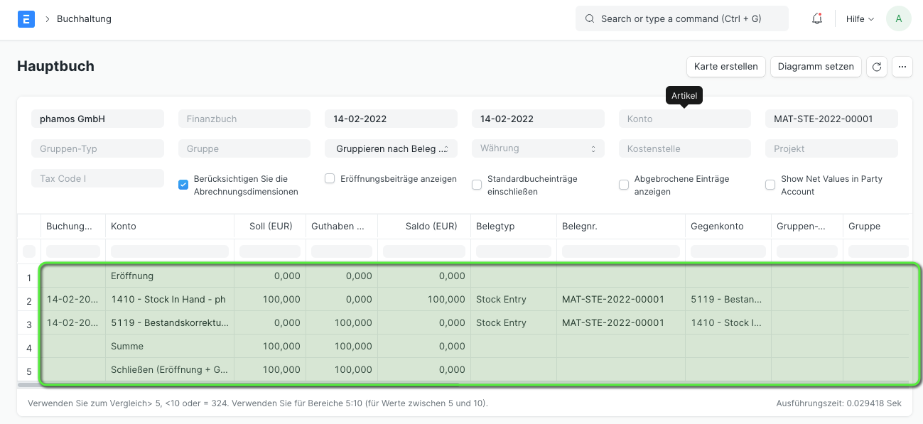Click the column filter box under Belegtyp
This screenshot has height=424, width=923.
coord(514,251)
